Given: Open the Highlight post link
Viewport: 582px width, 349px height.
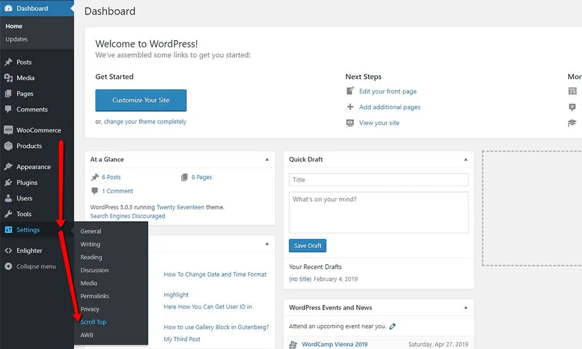Looking at the screenshot, I should click(176, 294).
